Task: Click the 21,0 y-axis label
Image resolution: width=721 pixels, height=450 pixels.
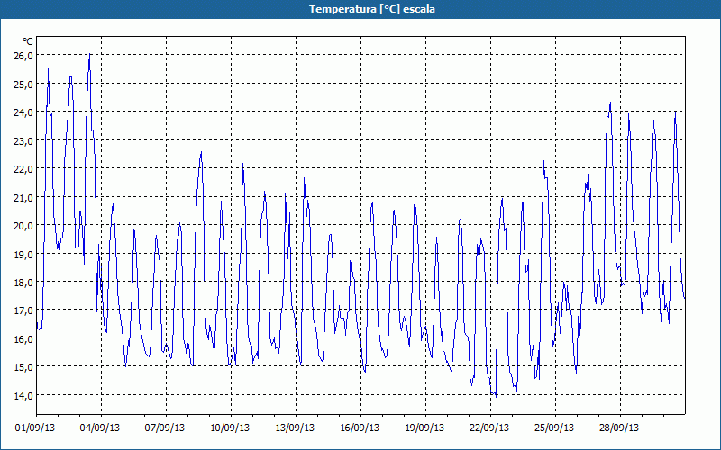Action: (23, 198)
